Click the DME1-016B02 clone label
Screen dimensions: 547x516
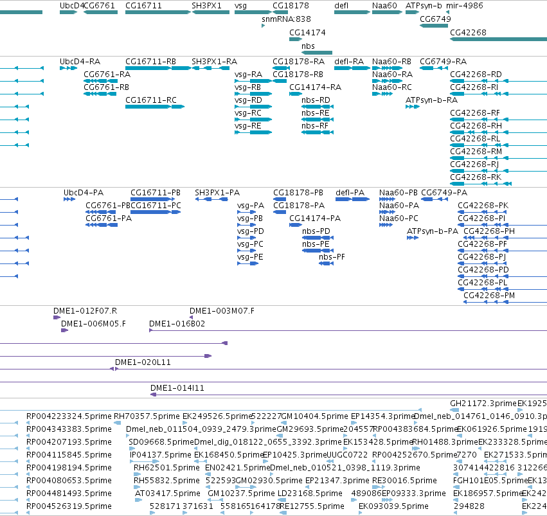(x=177, y=324)
